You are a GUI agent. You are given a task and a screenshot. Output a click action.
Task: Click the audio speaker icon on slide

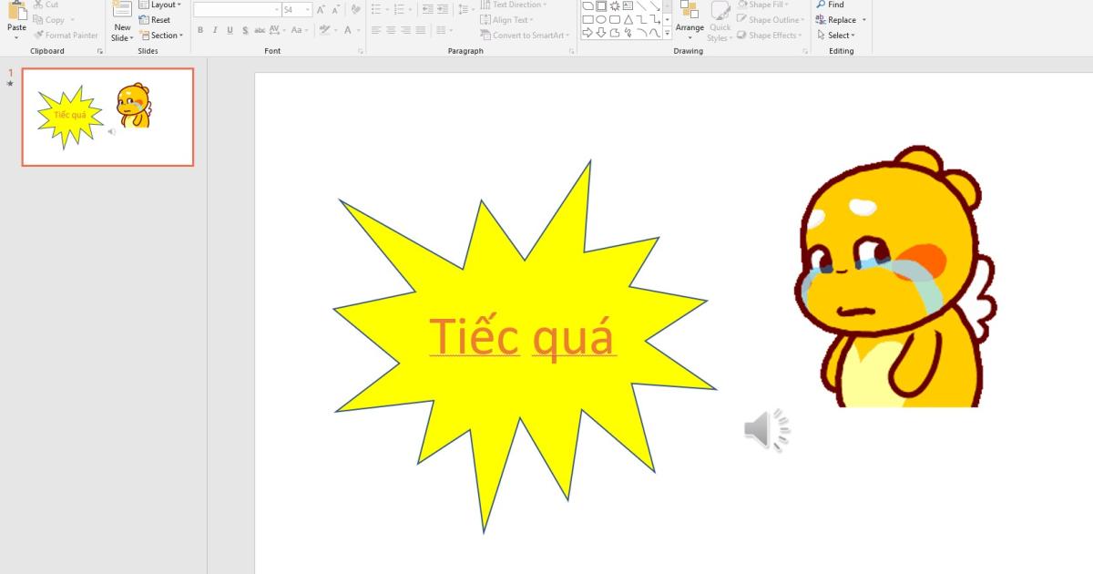coord(766,429)
